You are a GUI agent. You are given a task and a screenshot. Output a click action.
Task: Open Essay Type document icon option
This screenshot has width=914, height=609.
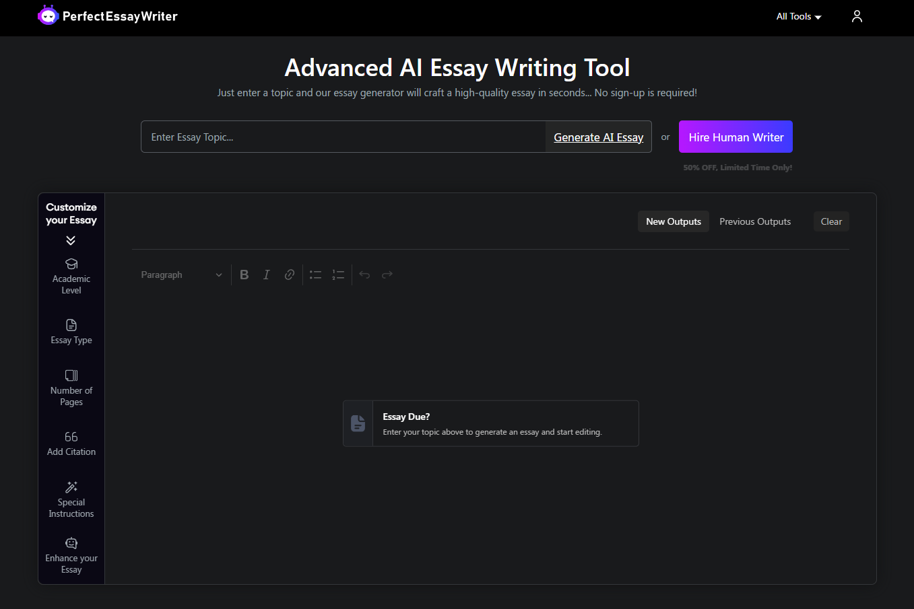pos(71,332)
